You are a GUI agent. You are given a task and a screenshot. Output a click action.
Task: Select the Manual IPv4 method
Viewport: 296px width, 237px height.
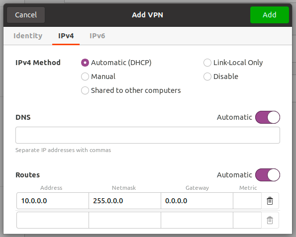(x=98, y=77)
